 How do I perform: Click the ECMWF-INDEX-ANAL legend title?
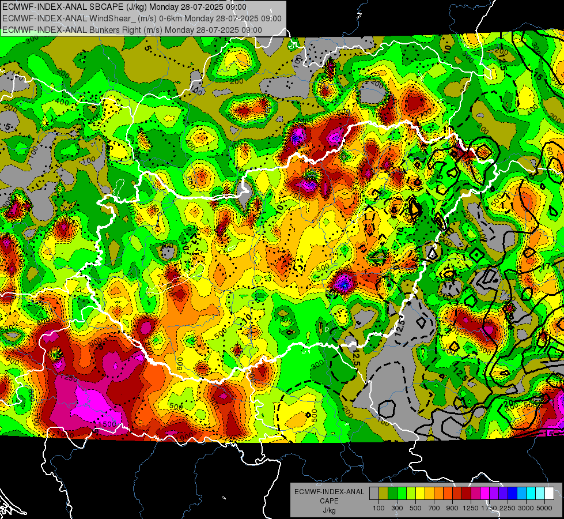(x=329, y=492)
